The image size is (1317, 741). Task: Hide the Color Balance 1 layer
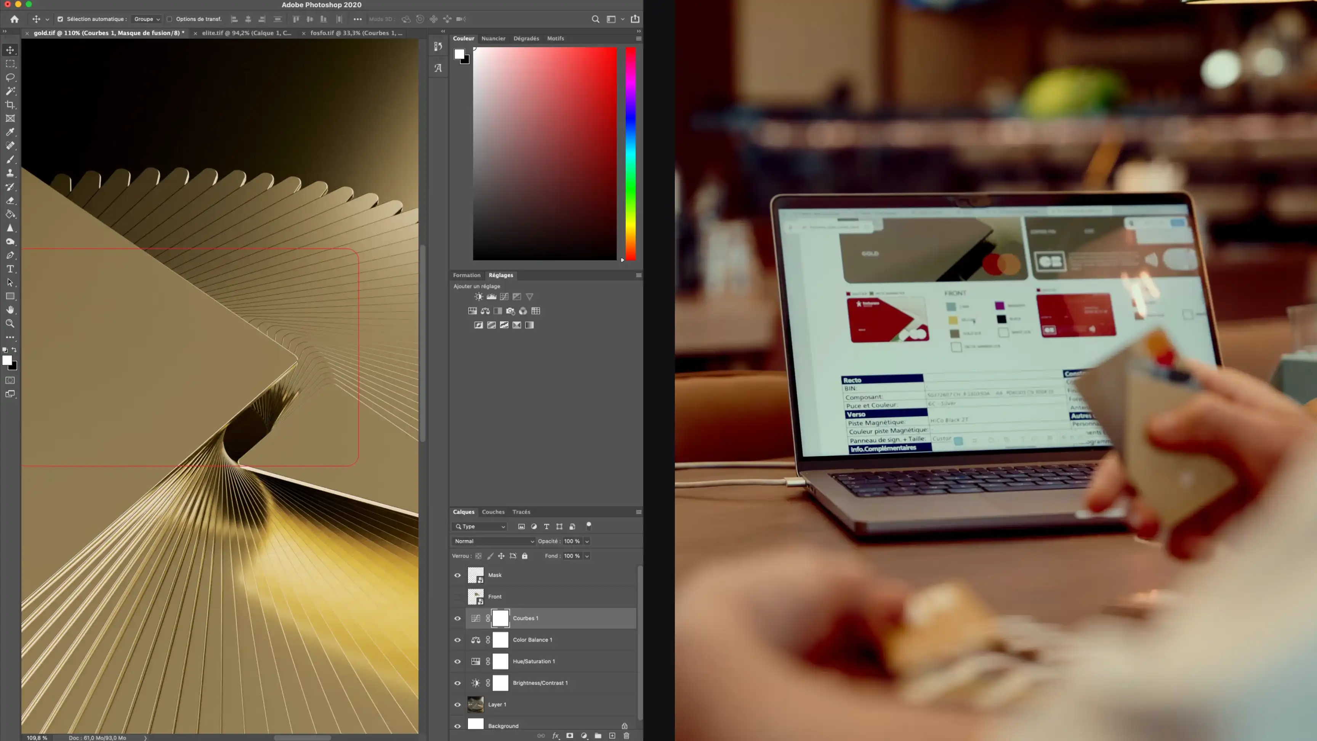458,640
